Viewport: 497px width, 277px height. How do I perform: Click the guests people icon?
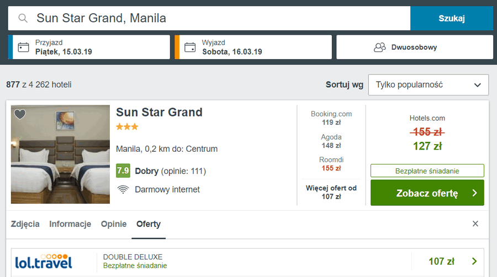pyautogui.click(x=379, y=47)
